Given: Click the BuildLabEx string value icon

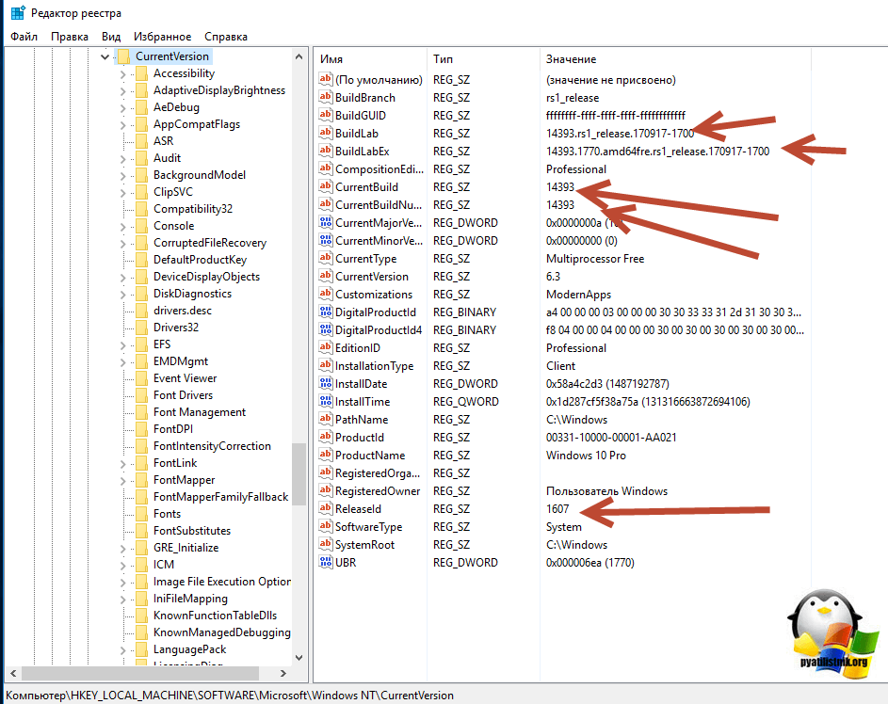Looking at the screenshot, I should point(327,152).
